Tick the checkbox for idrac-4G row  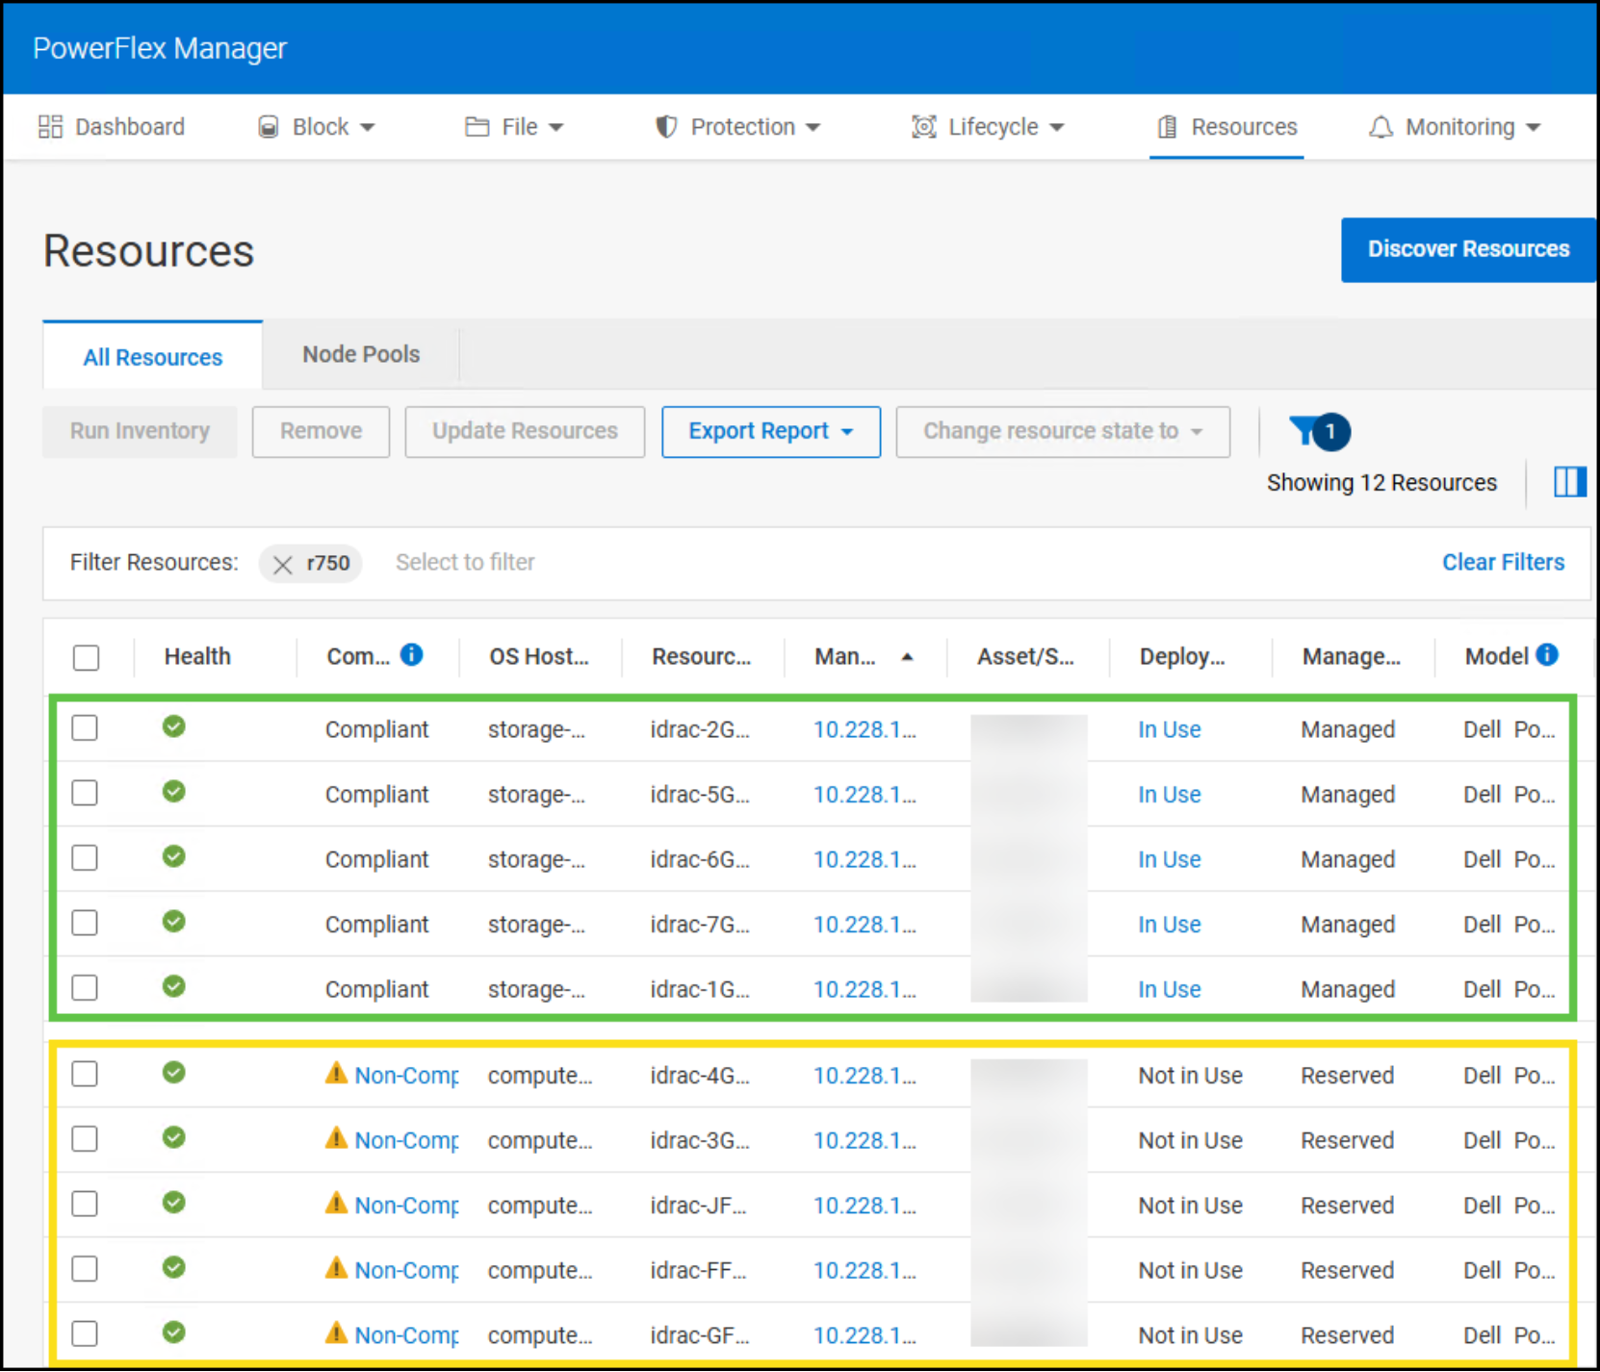85,1074
